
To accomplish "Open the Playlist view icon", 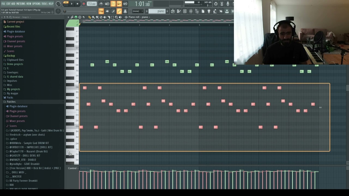I will click(x=173, y=11).
